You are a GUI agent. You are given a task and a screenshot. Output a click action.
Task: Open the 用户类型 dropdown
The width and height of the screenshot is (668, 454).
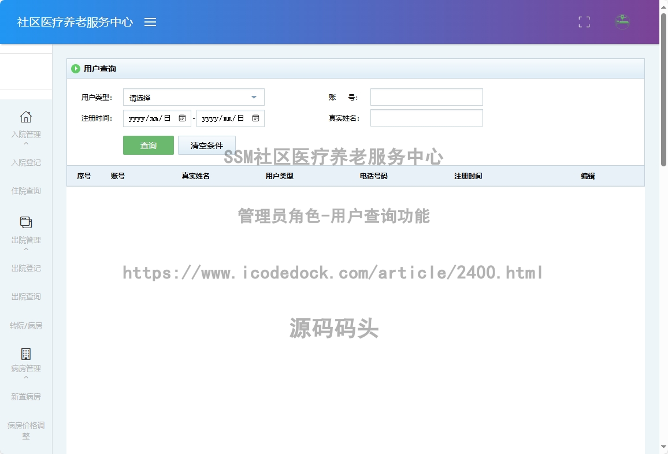[x=194, y=97]
